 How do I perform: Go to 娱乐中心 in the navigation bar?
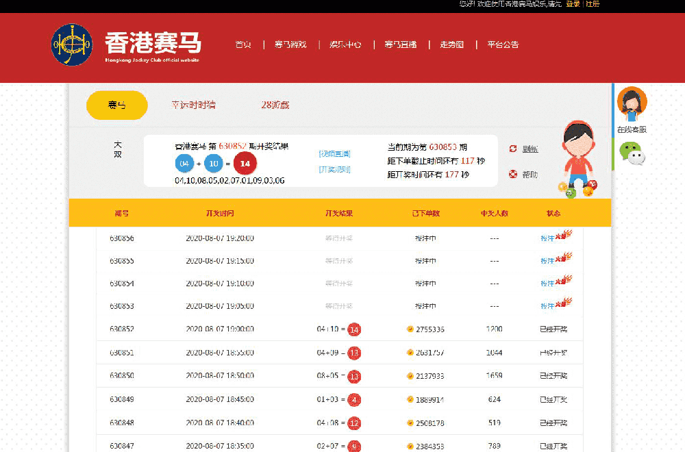345,45
